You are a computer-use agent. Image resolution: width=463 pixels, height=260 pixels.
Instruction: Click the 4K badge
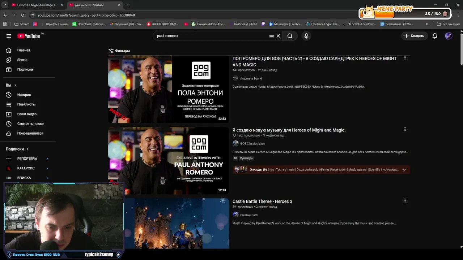click(235, 158)
